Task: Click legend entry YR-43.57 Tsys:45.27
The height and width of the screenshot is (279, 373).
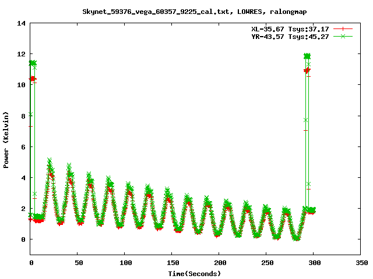Action: 290,37
